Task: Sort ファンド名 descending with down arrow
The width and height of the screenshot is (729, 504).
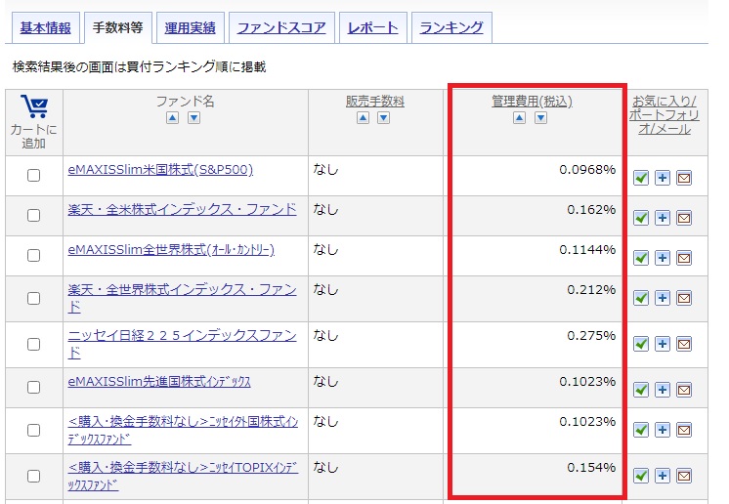Action: pyautogui.click(x=193, y=118)
